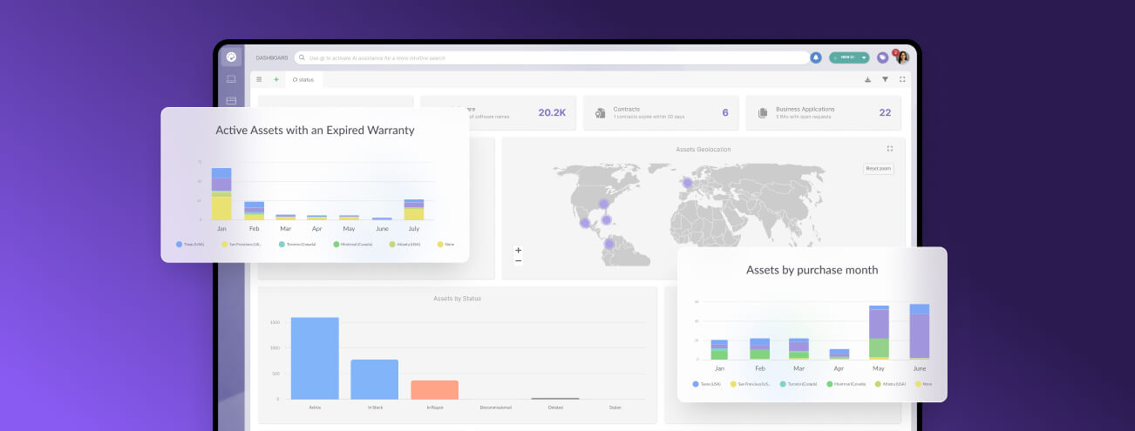Click the AI assistance search field

coord(549,57)
